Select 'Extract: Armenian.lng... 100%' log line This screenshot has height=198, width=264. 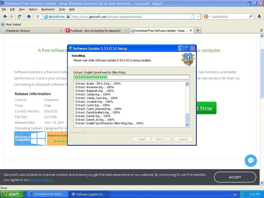95,87
